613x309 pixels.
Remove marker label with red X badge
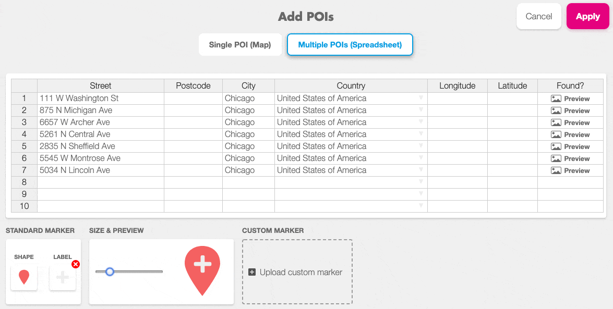pos(76,264)
